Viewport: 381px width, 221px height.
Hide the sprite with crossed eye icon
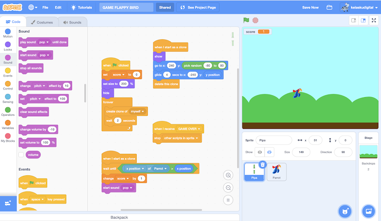pyautogui.click(x=269, y=152)
